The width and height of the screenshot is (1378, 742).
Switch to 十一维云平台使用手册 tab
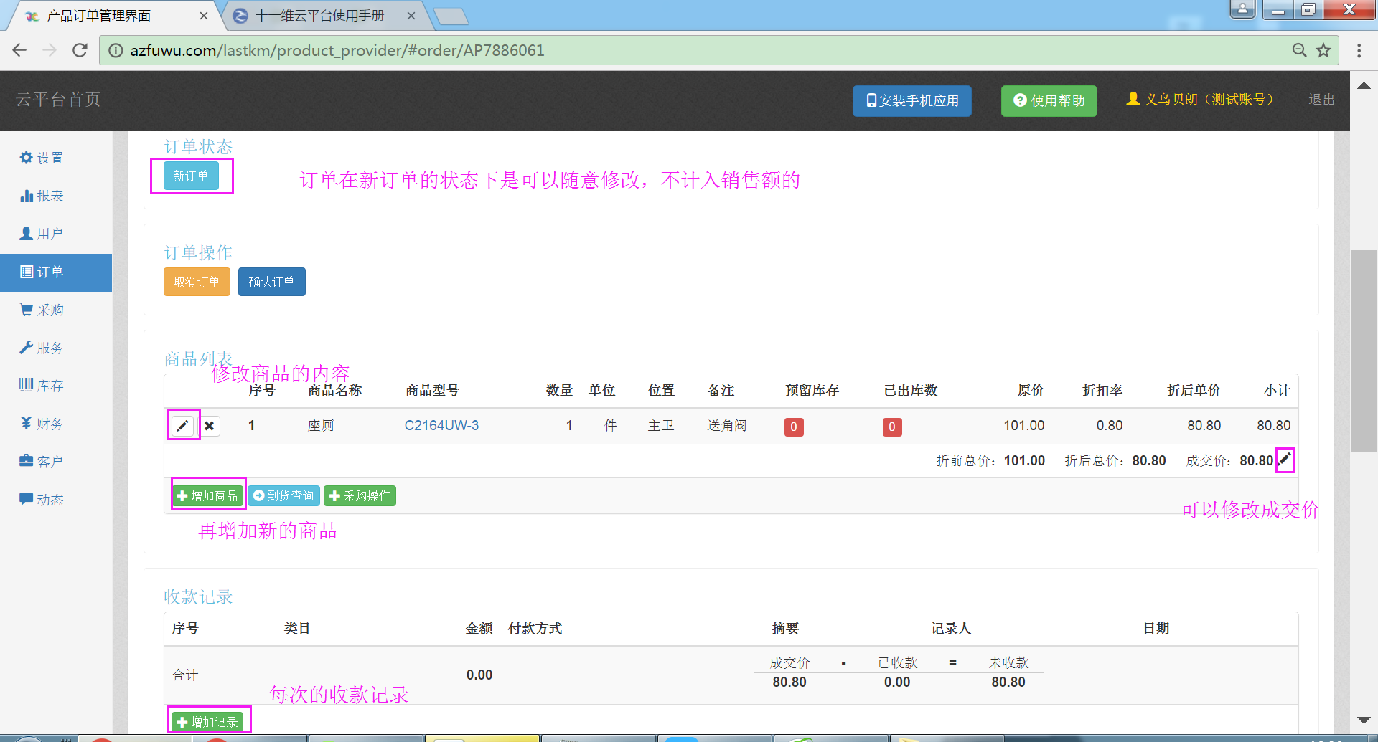321,16
